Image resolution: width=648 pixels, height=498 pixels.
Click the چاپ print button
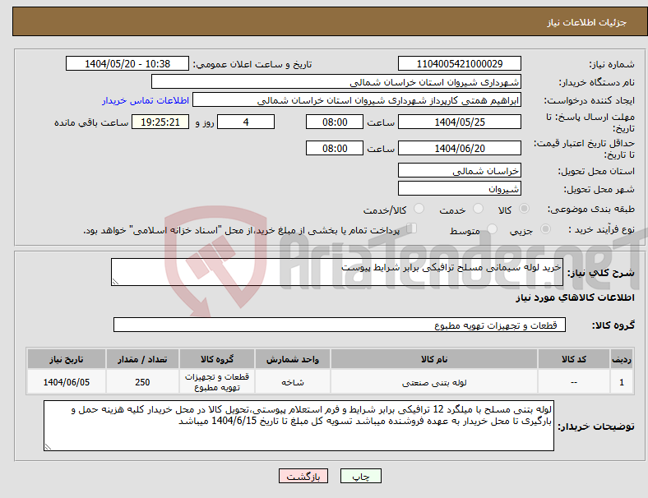coord(360,476)
